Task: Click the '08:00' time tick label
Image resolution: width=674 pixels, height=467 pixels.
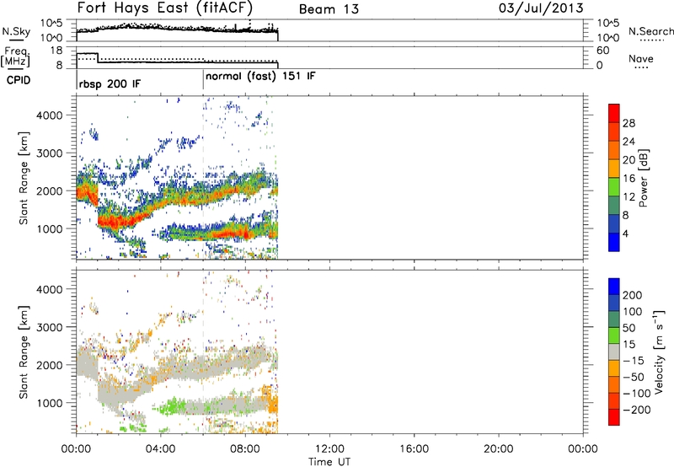Action: (245, 449)
